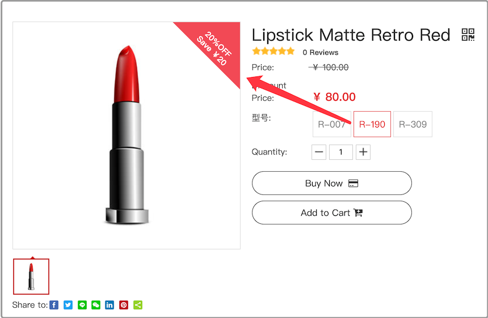Show the product QR code

468,35
